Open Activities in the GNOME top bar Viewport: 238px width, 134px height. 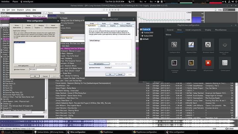(x=5, y=2)
